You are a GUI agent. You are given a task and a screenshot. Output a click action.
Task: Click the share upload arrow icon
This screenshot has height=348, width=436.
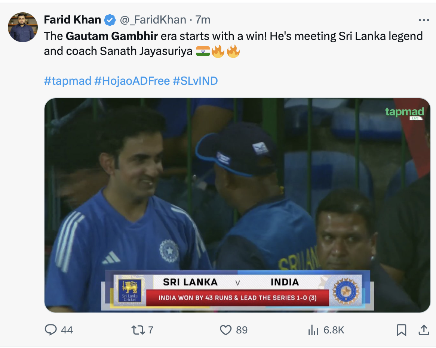point(423,330)
